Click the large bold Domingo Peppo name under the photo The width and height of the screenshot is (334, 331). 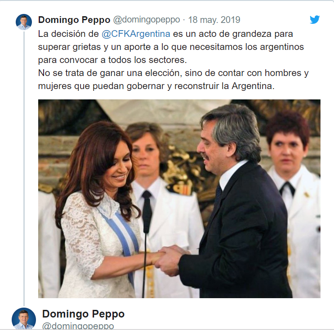[83, 314]
